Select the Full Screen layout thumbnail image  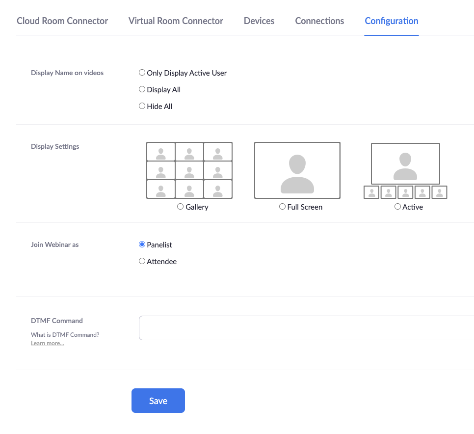tap(297, 170)
